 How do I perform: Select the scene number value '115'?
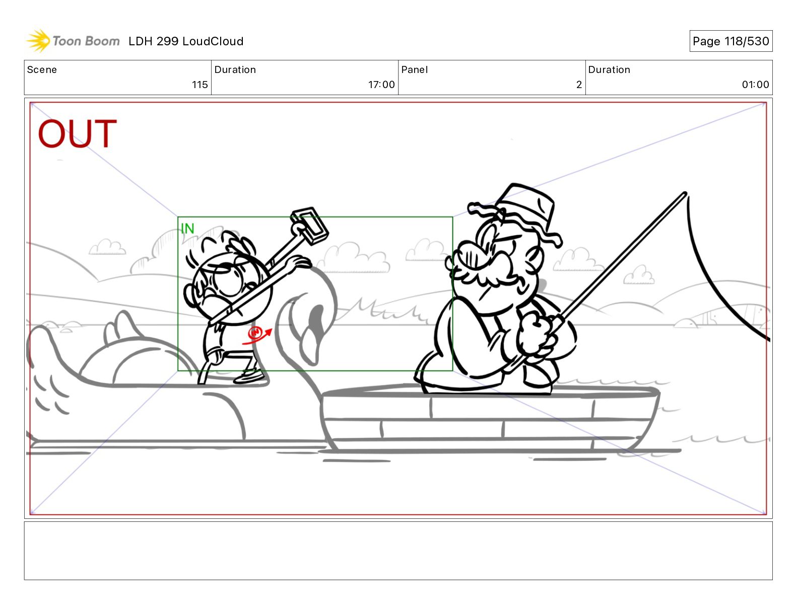coord(200,85)
